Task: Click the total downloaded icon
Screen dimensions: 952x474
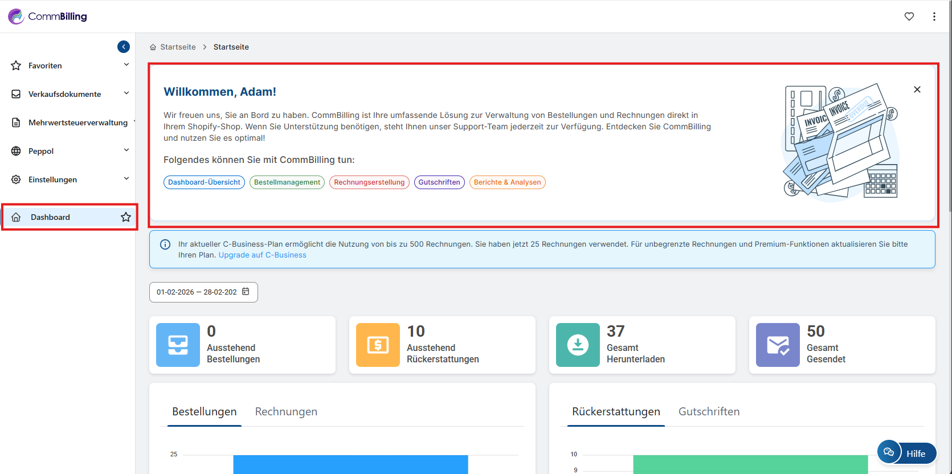Action: tap(578, 345)
